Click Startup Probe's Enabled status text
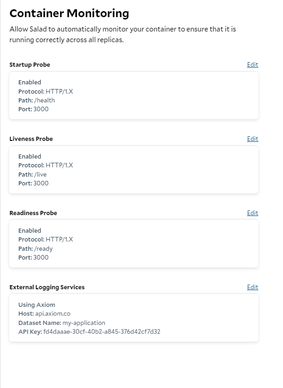Image resolution: width=283 pixels, height=388 pixels. pos(30,82)
